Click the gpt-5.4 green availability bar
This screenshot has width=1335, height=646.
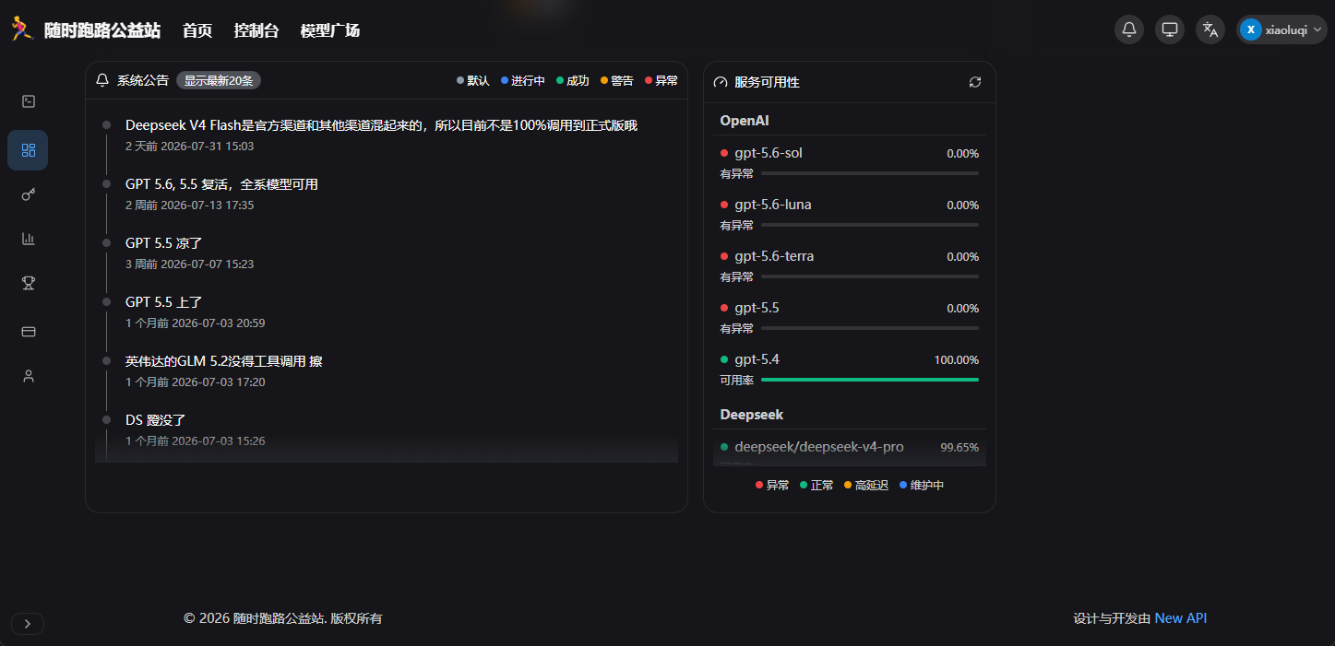[x=870, y=380]
